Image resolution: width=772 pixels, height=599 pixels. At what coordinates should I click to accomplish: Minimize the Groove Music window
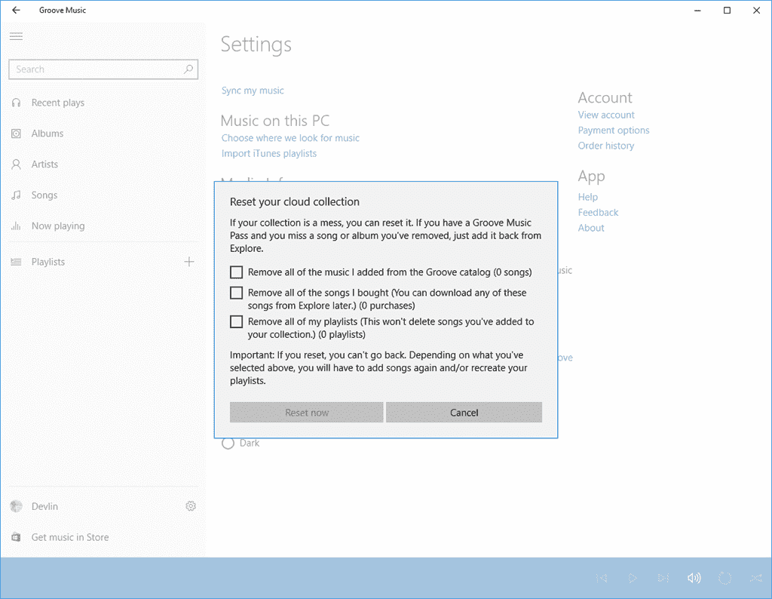point(697,11)
